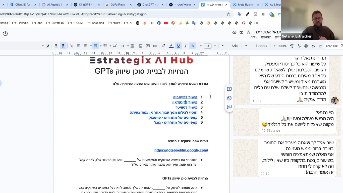343x193 pixels.
Task: Undo the last action
Action: tap(313, 46)
